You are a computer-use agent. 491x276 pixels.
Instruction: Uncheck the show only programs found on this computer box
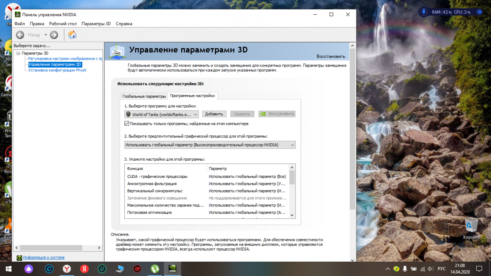[x=127, y=123]
